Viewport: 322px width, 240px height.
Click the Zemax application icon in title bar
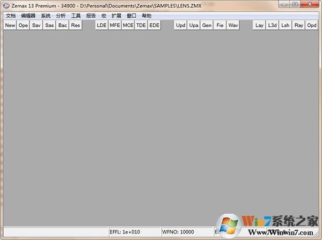[x=6, y=6]
